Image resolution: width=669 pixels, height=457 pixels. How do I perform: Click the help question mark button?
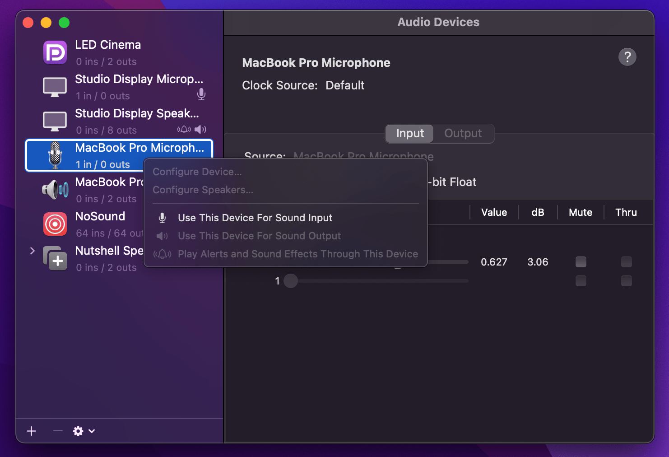[627, 57]
